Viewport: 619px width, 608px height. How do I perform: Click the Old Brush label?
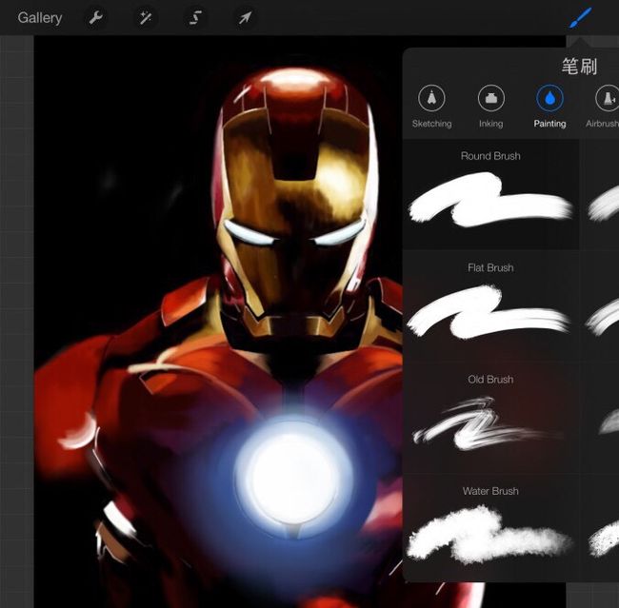(490, 380)
